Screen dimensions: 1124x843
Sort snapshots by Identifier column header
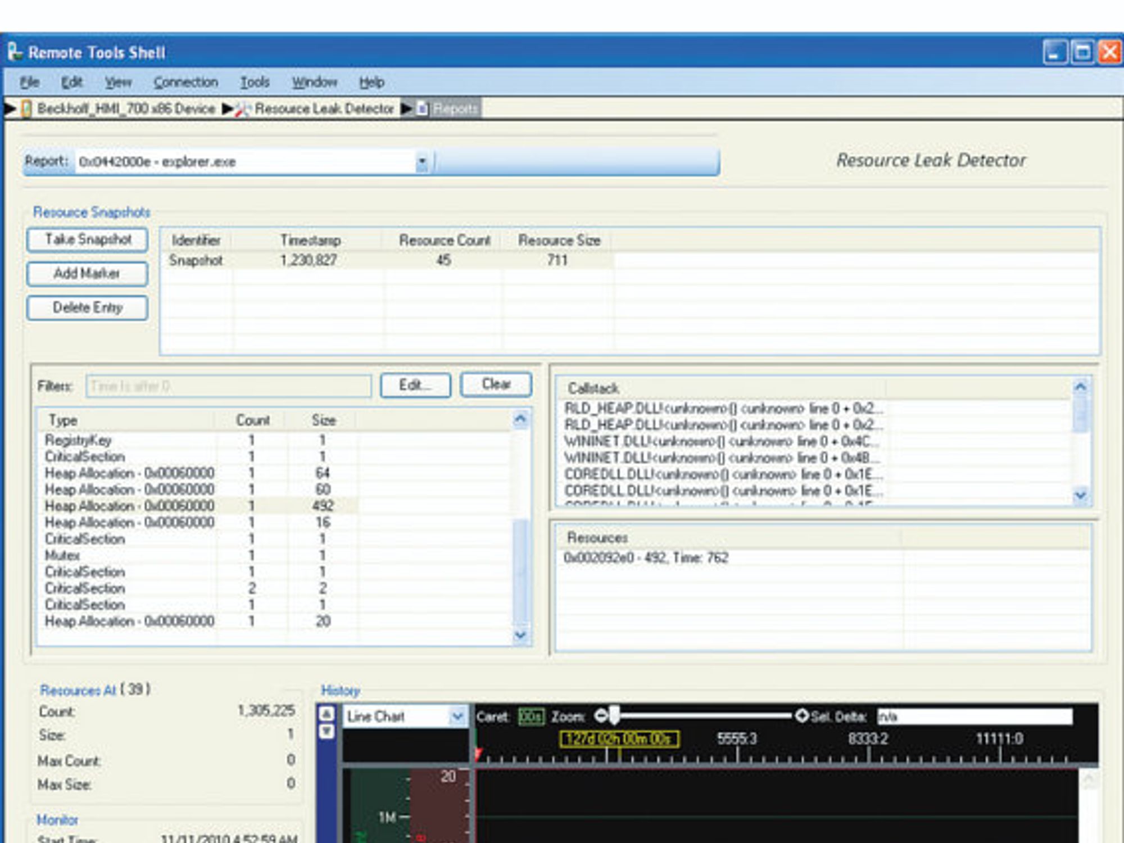point(196,241)
